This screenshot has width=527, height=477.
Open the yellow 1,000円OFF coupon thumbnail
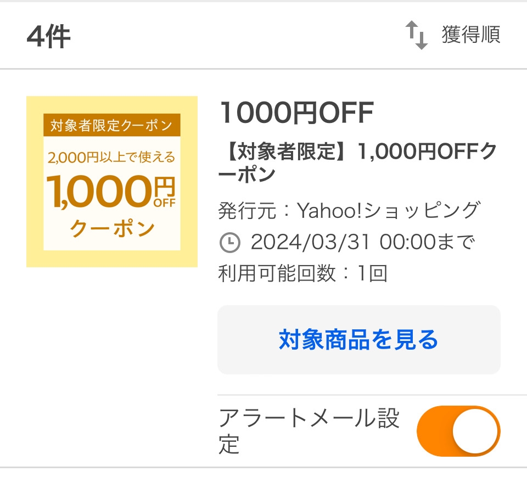point(112,182)
